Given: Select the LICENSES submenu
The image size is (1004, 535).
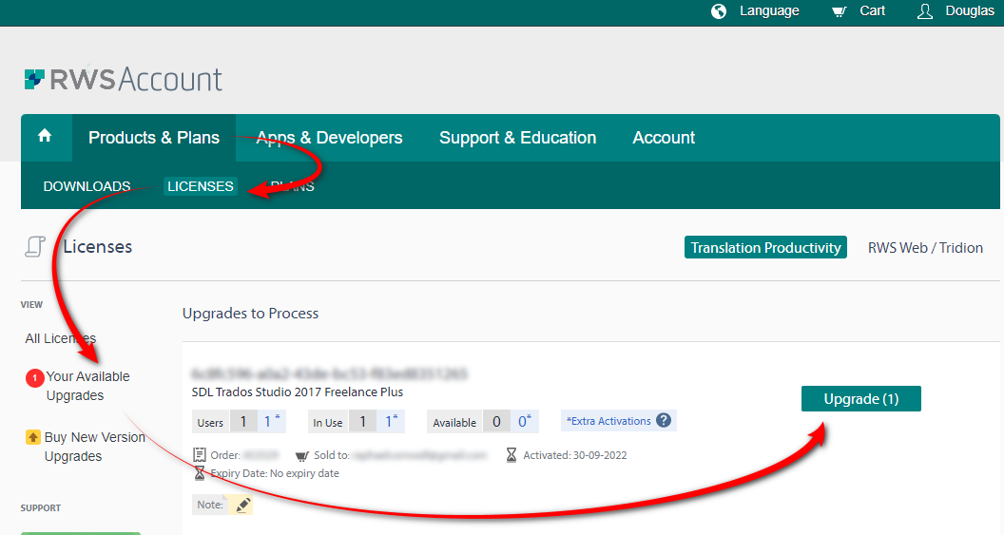Looking at the screenshot, I should [201, 186].
